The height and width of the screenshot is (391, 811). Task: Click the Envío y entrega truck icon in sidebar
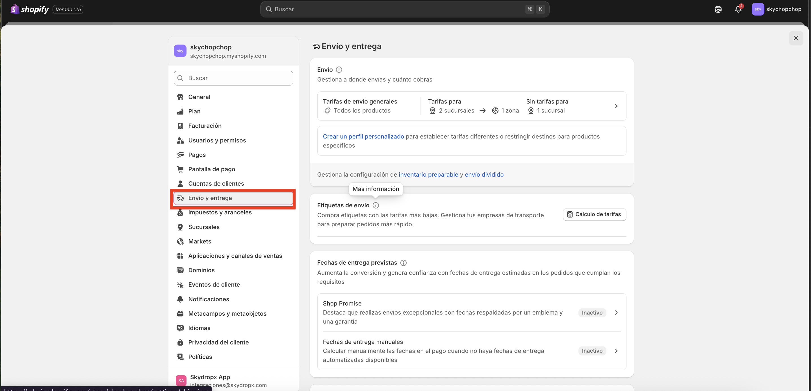coord(180,198)
